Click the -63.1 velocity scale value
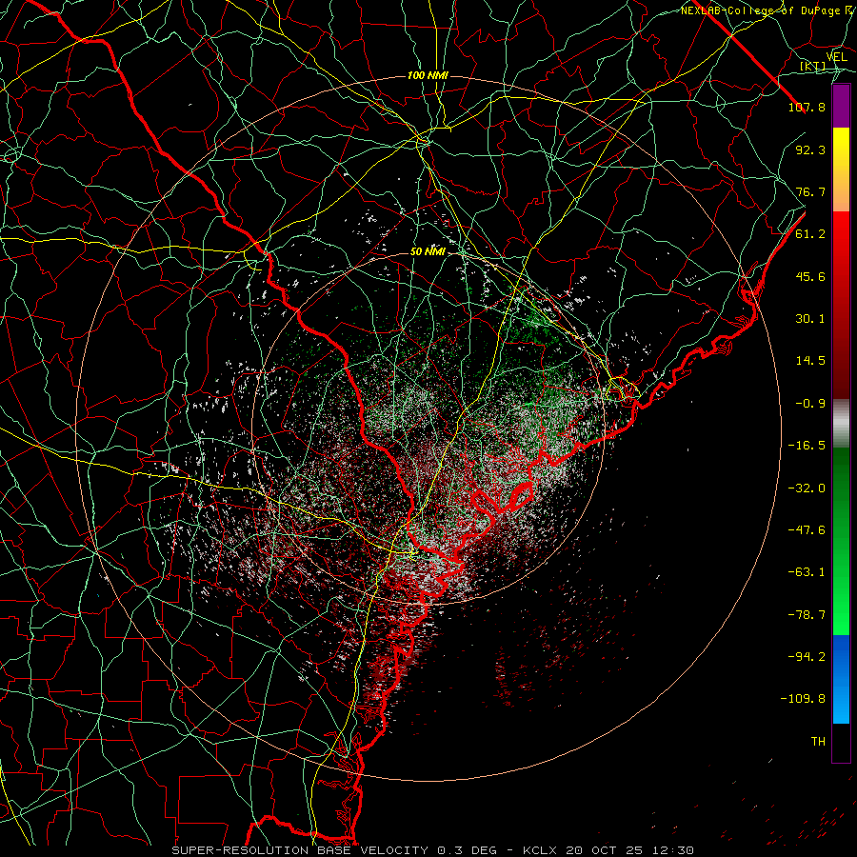Image resolution: width=857 pixels, height=857 pixels. [x=807, y=572]
